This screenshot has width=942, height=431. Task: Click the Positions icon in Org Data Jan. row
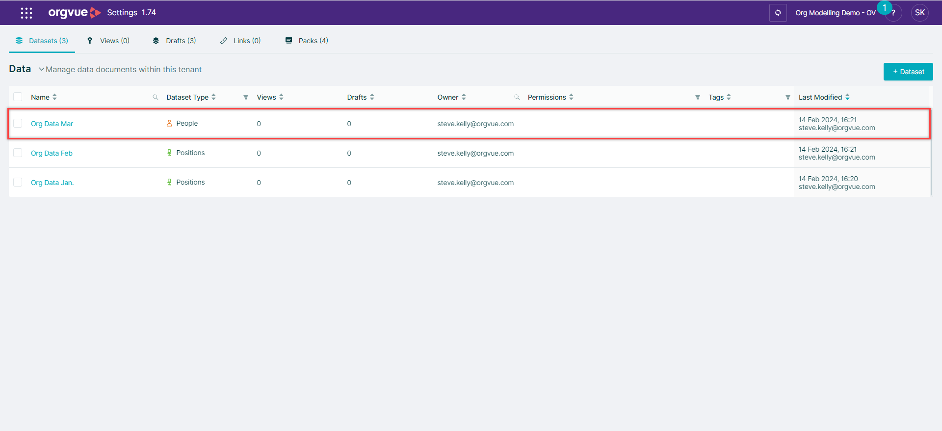[169, 182]
